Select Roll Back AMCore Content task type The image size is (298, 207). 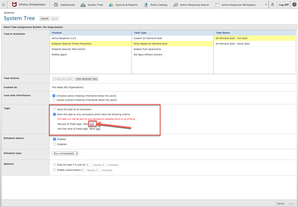[173, 54]
